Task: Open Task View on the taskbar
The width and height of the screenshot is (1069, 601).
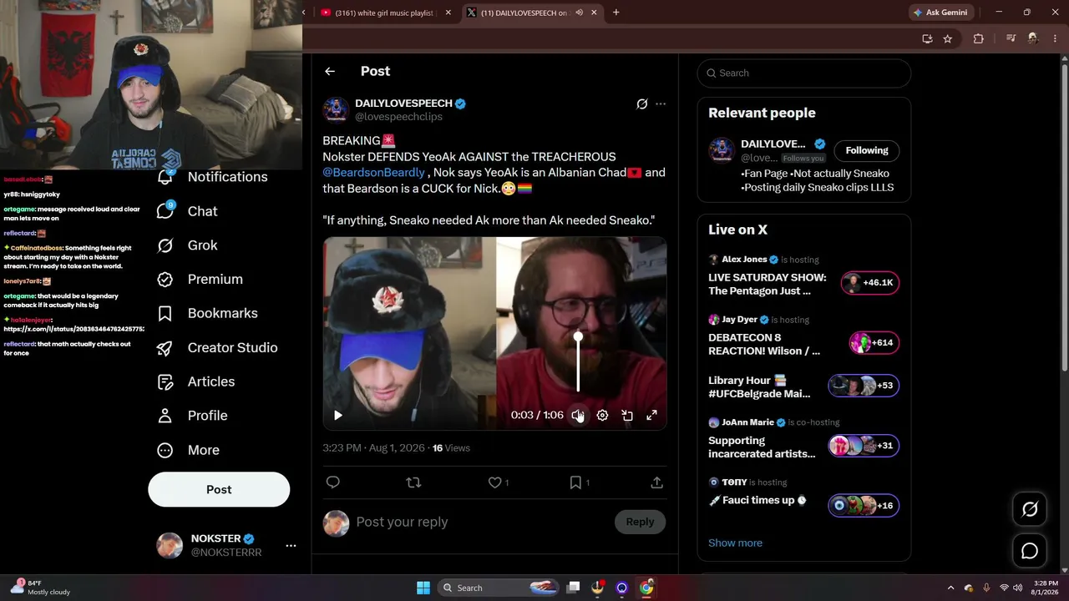Action: pyautogui.click(x=573, y=588)
